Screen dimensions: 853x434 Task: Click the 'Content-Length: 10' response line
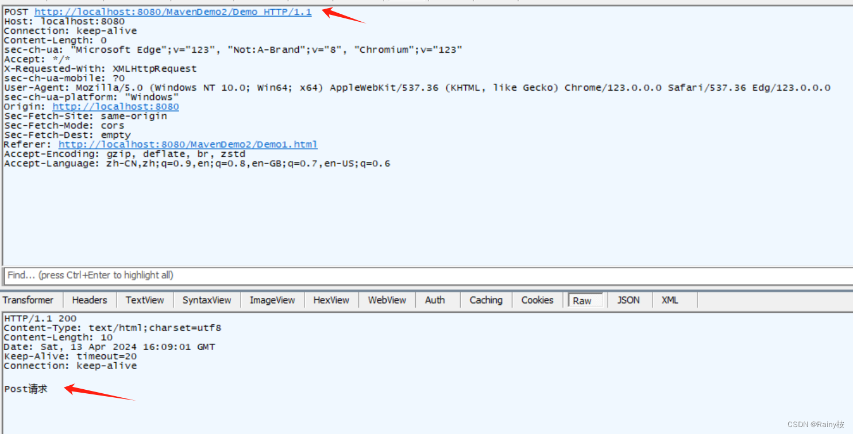[58, 338]
